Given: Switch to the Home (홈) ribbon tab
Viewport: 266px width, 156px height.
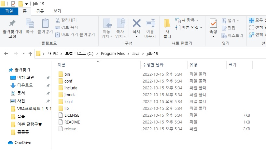Looking at the screenshot, I should pyautogui.click(x=25, y=11).
